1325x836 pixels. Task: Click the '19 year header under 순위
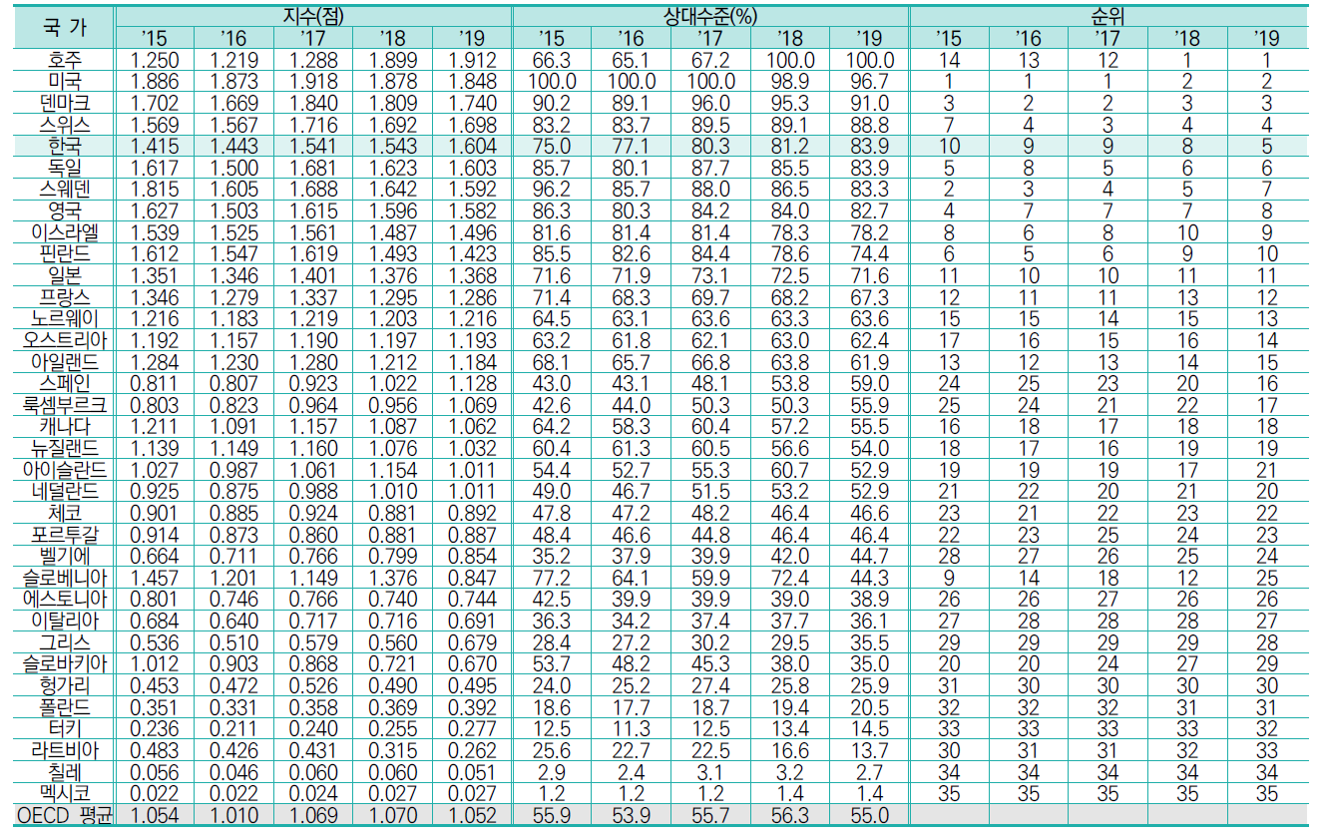1266,38
